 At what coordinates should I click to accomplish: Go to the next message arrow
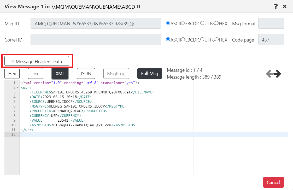[277, 74]
